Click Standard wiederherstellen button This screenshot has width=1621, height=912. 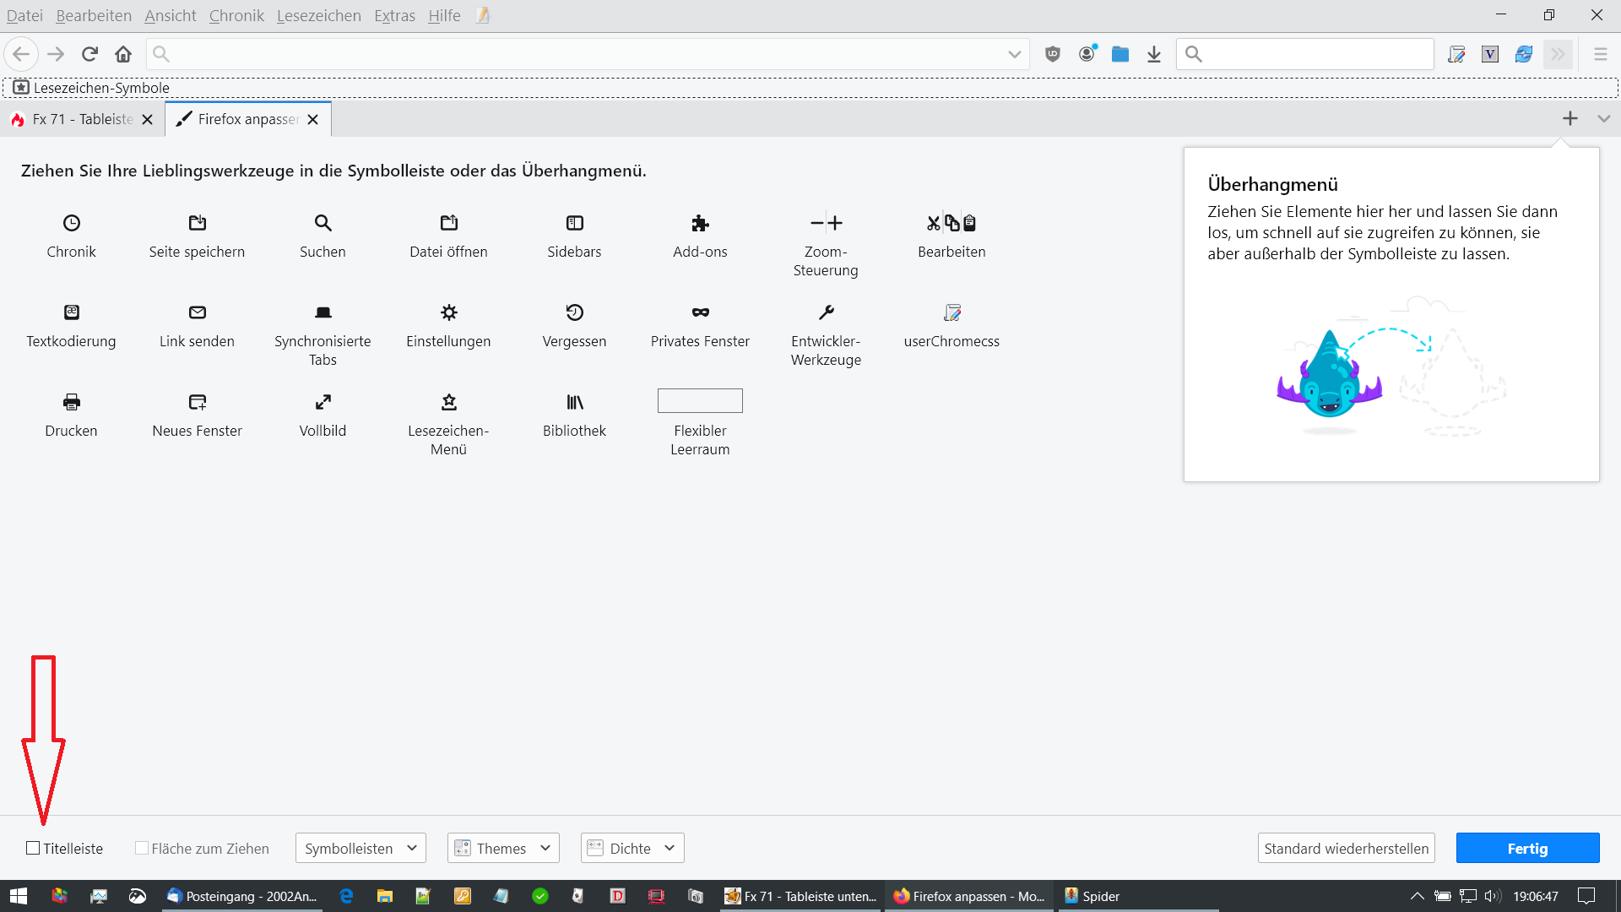(x=1346, y=848)
